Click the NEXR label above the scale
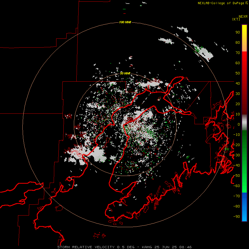This screenshot has height=249, width=249. click(243, 17)
